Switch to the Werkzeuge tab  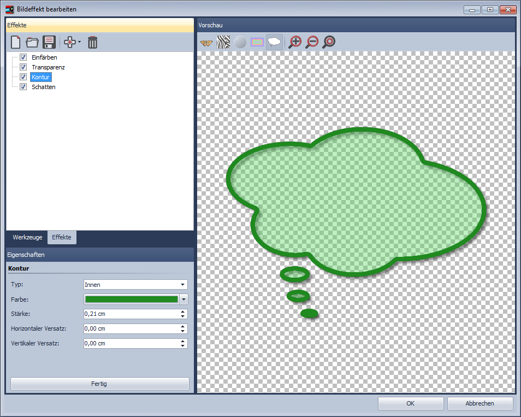pos(27,237)
